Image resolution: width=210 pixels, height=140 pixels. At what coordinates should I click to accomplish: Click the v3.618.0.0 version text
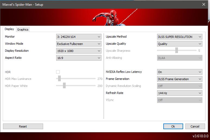tap(200, 136)
